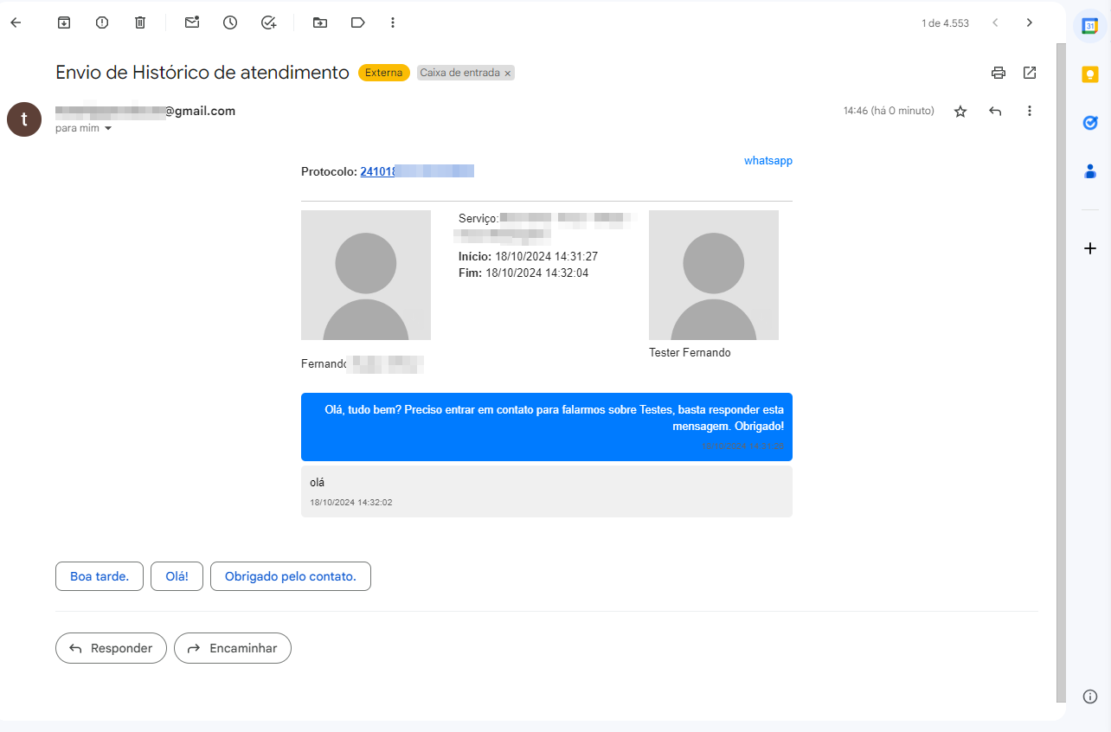Click the Encaminhar button
Screen dimensions: 1111x732
click(233, 648)
